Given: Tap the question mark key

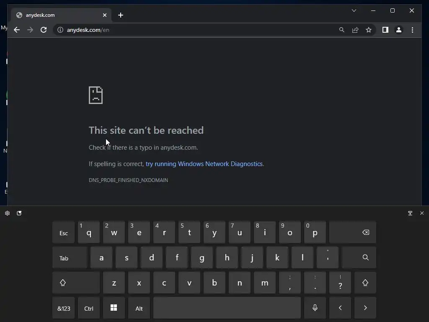Looking at the screenshot, I should point(340,283).
